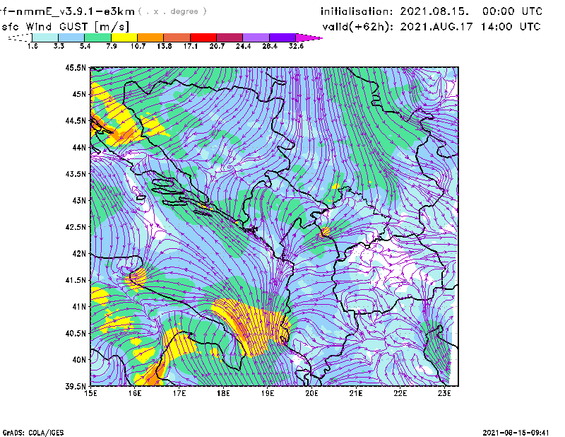This screenshot has height=437, width=565.
Task: Click the magenta arrow legend end cap
Action: click(309, 37)
